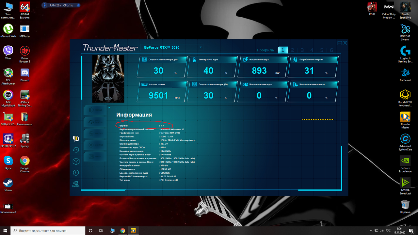This screenshot has height=235, width=418.
Task: Open the MSI Afterburner desktop icon
Action: 8,76
